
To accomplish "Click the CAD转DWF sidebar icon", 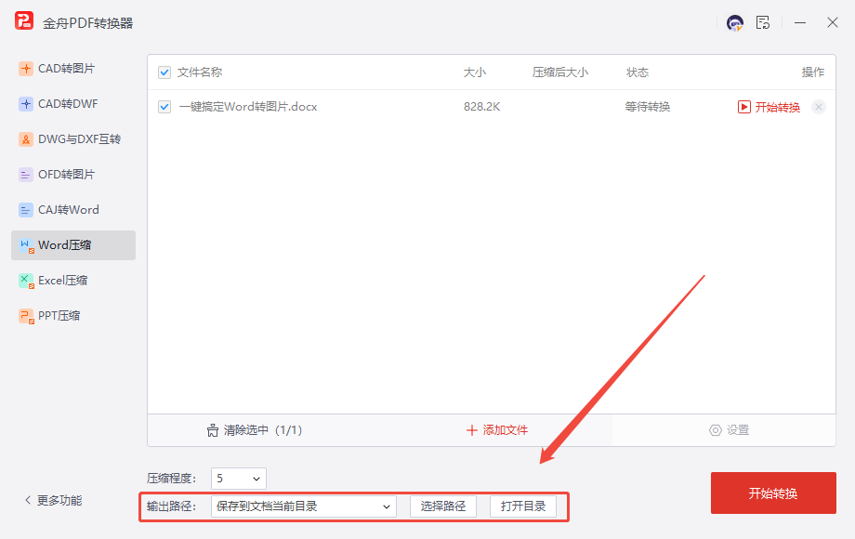I will (26, 104).
